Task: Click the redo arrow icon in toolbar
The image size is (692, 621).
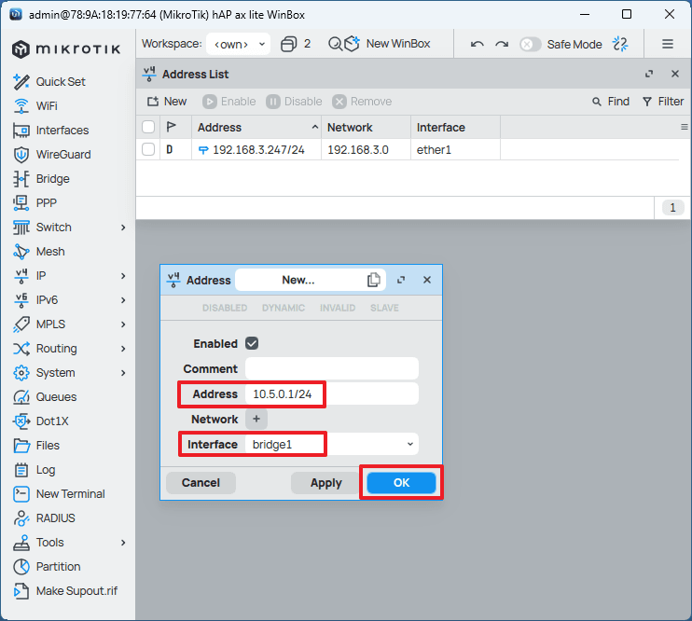Action: pyautogui.click(x=502, y=44)
